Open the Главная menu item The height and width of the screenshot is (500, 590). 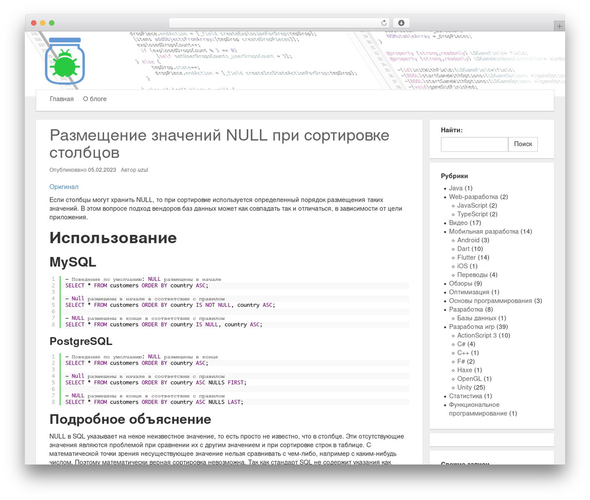click(x=62, y=99)
